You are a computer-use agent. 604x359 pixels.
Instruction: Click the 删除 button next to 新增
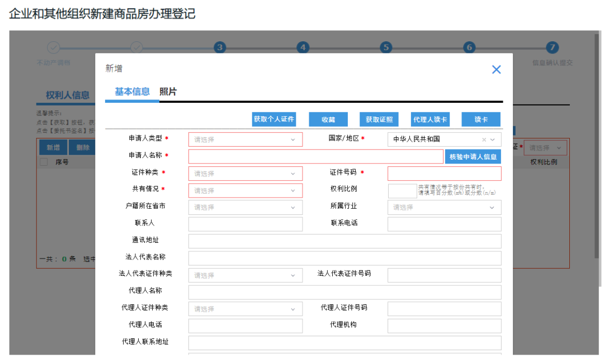coord(81,147)
